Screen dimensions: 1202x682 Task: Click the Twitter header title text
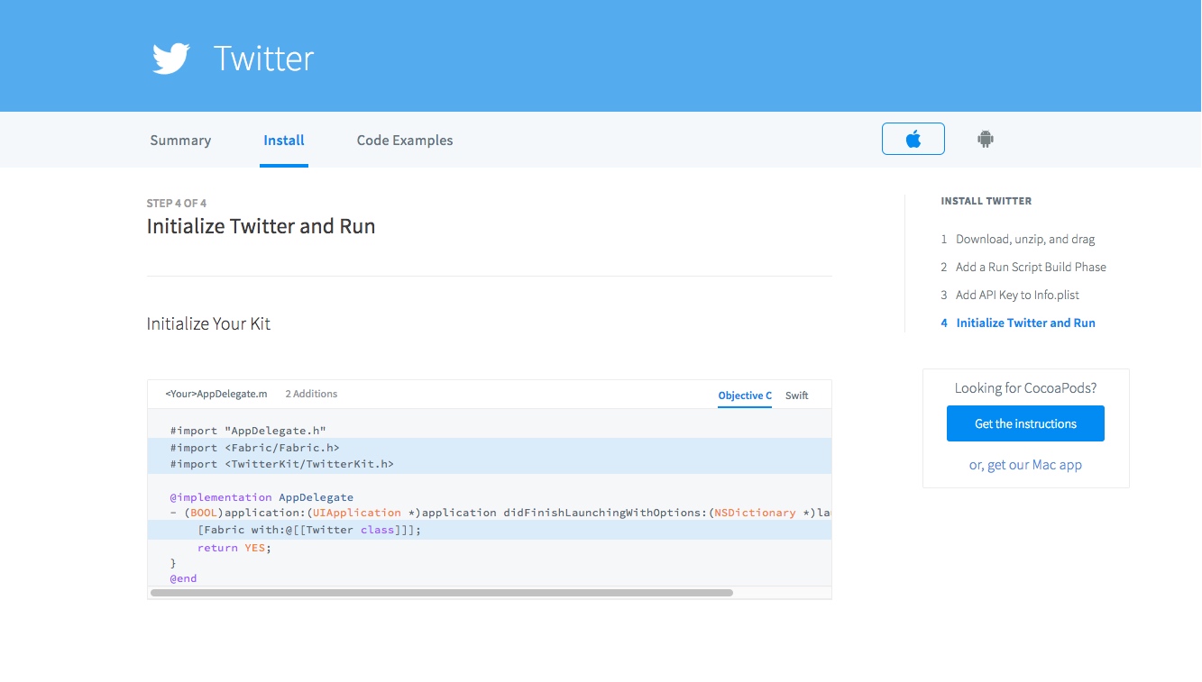(x=263, y=59)
